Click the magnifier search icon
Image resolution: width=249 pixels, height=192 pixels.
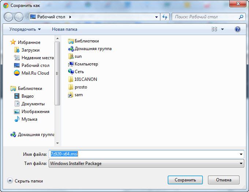(241, 17)
